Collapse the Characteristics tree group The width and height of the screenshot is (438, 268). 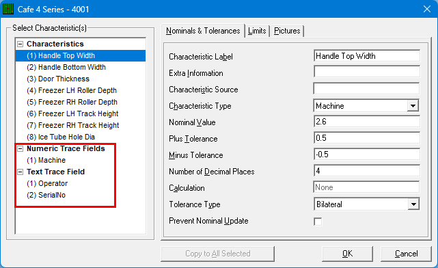20,44
